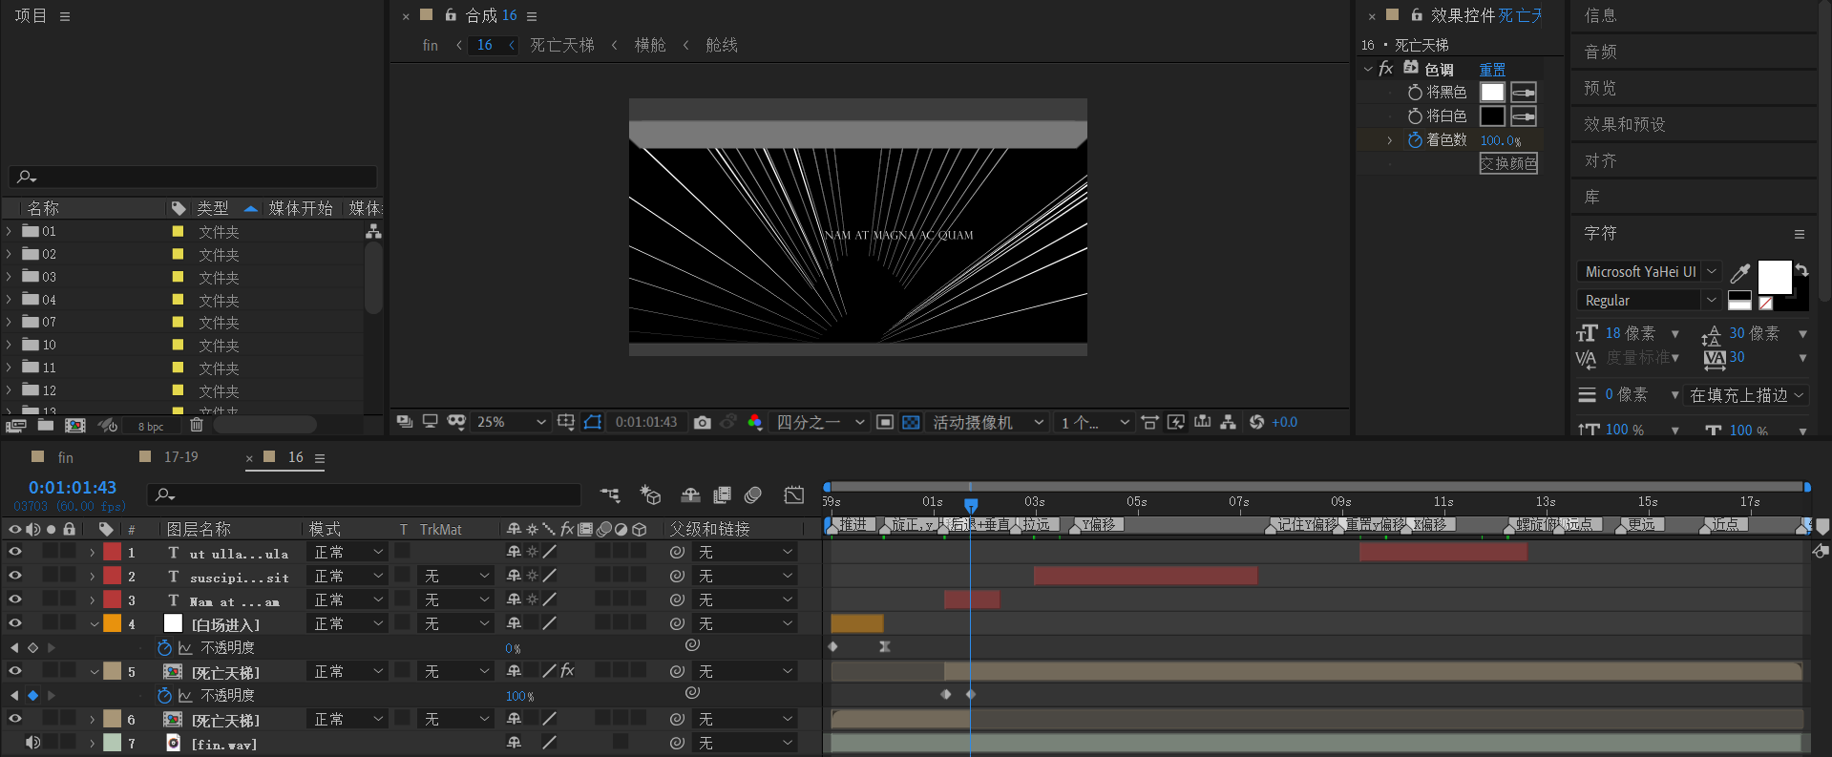Click the reset exposure icon
Image resolution: width=1832 pixels, height=757 pixels.
pos(1256,422)
